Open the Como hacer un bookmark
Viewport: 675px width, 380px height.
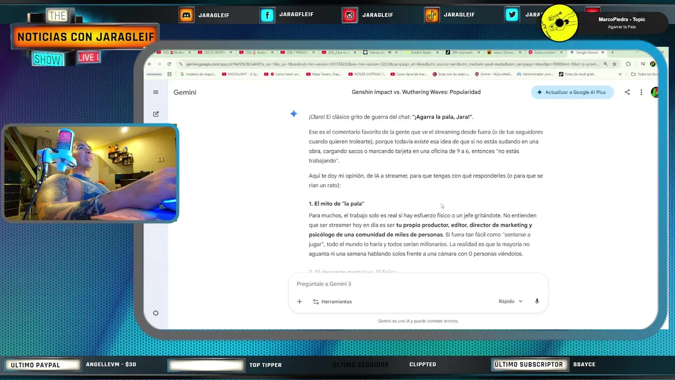click(282, 74)
